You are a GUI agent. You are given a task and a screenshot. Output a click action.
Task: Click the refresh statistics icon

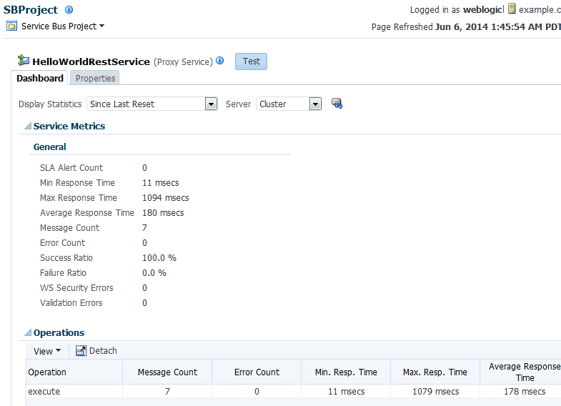pyautogui.click(x=337, y=104)
